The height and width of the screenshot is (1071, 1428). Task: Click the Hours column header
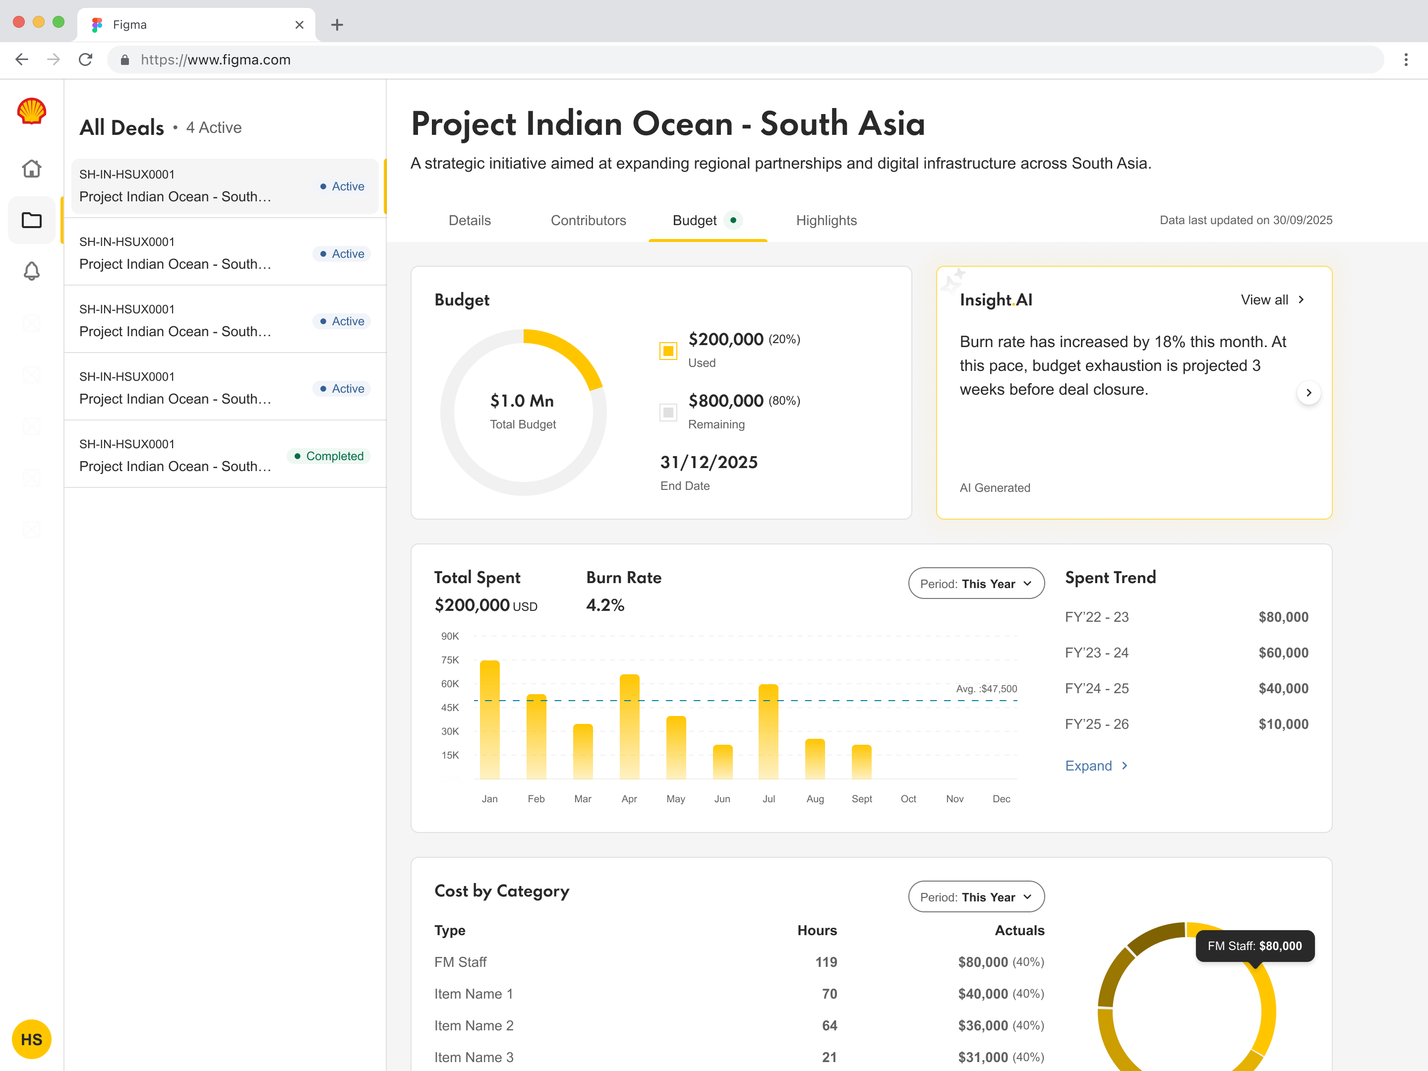click(817, 930)
